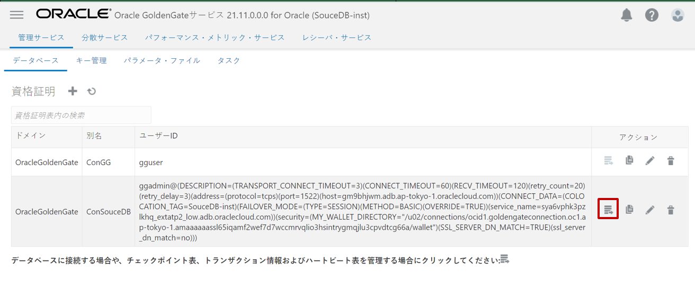Switch to 管理サービス tab
Viewport: 695px width, 307px height.
41,38
